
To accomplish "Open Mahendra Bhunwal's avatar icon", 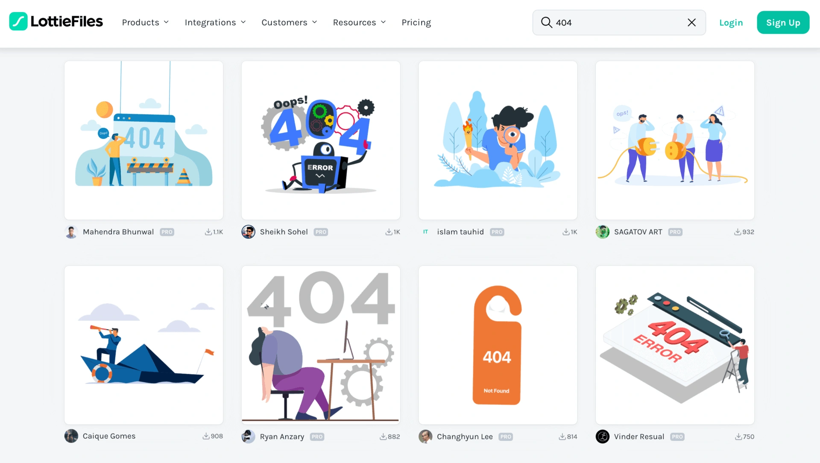I will click(x=71, y=232).
